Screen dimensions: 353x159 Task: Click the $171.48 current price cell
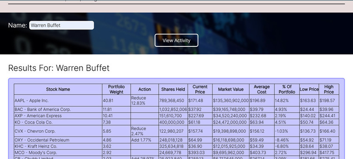(x=200, y=100)
